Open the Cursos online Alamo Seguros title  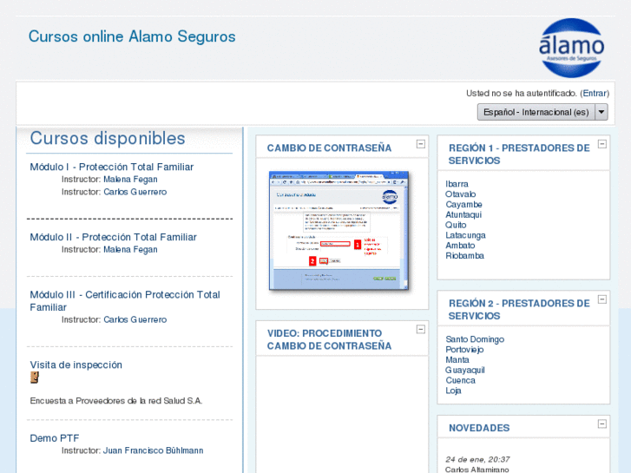[x=132, y=36]
